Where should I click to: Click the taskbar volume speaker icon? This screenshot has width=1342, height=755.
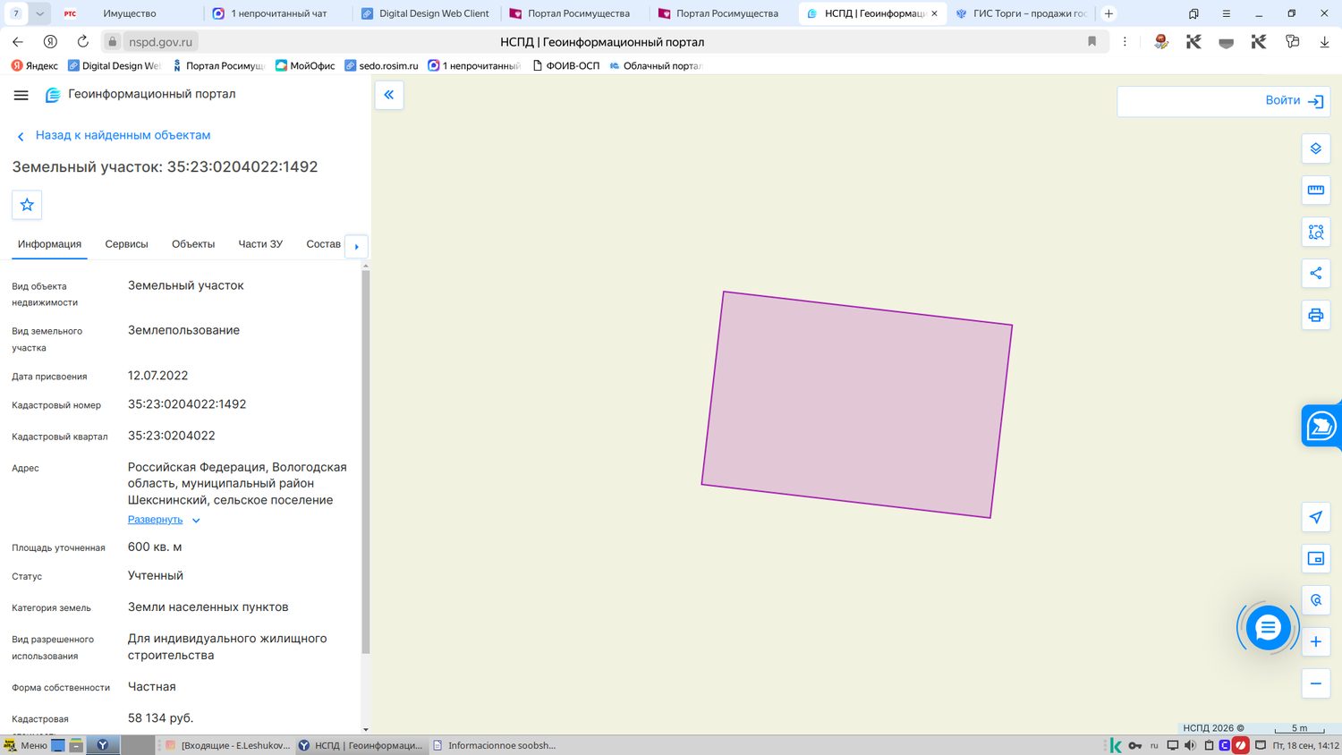1190,745
